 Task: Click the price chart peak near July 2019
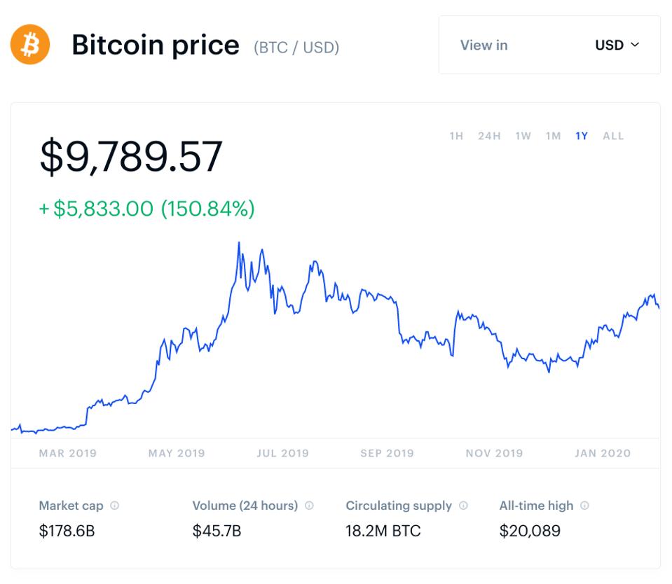239,244
